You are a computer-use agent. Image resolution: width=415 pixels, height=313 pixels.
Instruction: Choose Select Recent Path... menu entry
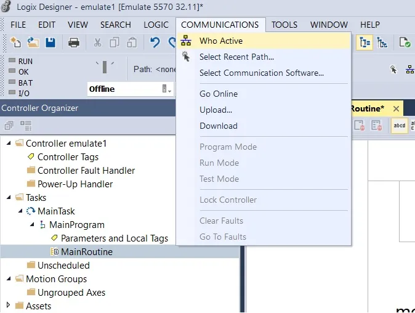tap(264, 57)
